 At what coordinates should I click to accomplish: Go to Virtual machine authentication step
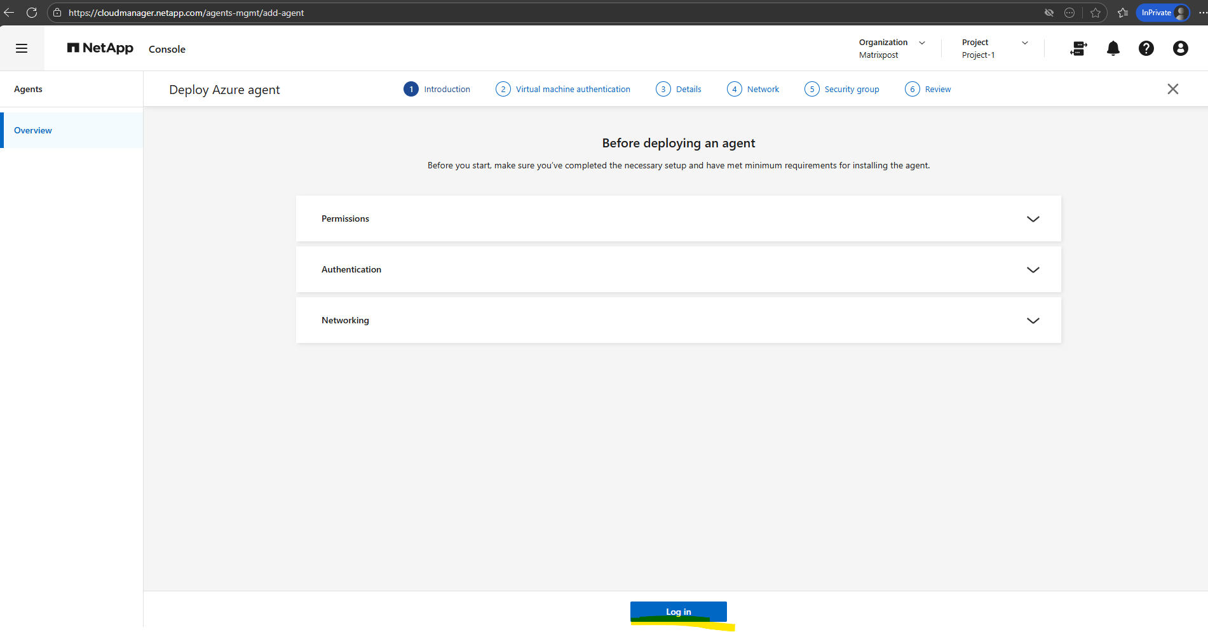[563, 89]
